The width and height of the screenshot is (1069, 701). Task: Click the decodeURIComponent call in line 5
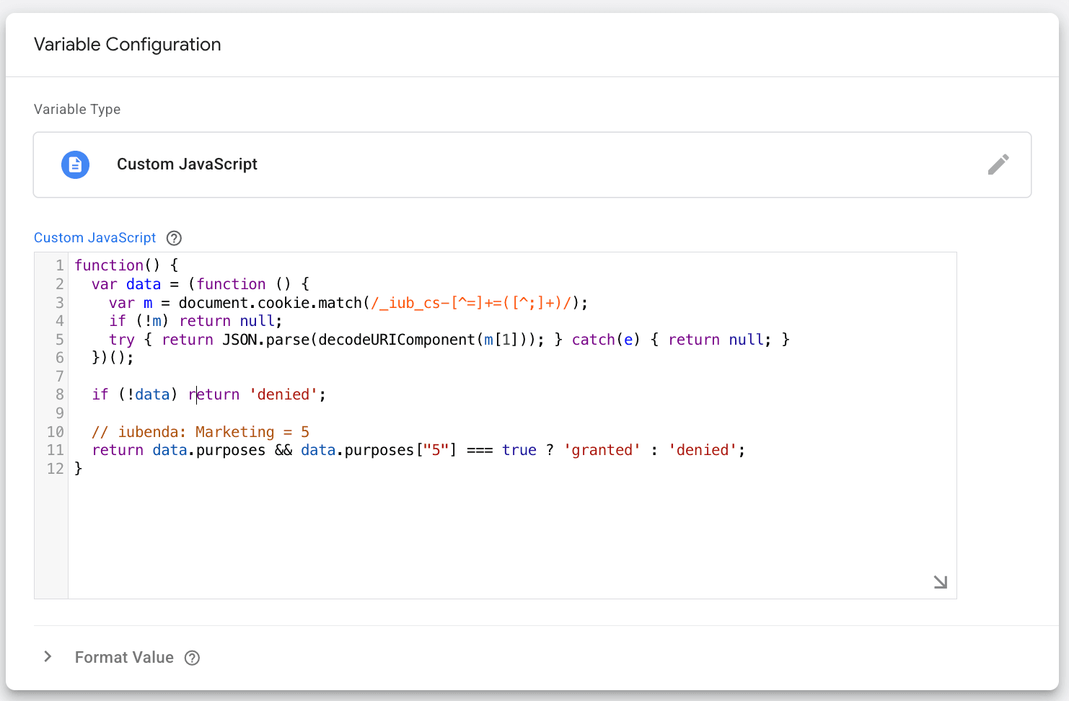coord(397,340)
